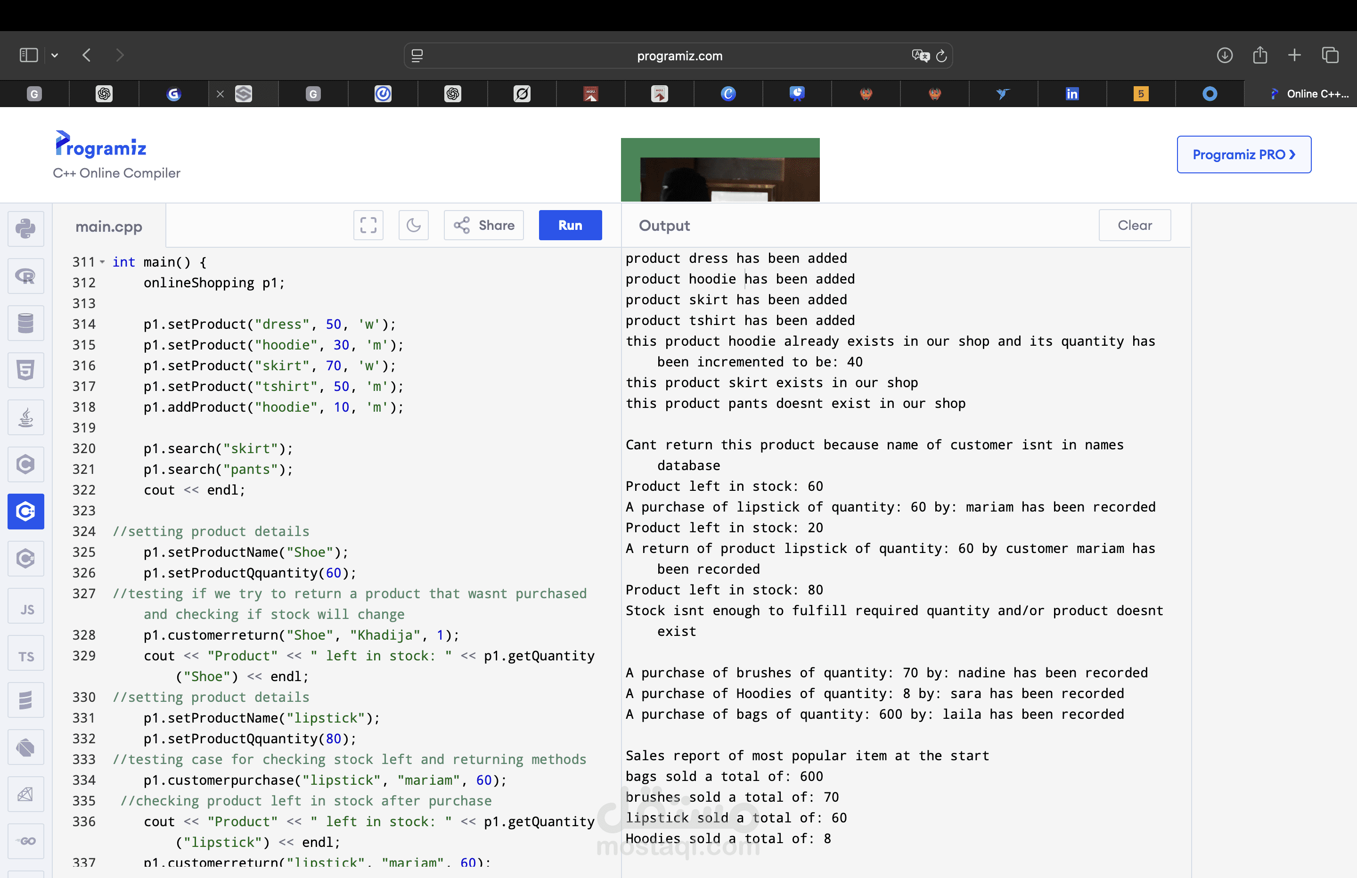
Task: Open the browser tab overview
Action: click(x=1330, y=55)
